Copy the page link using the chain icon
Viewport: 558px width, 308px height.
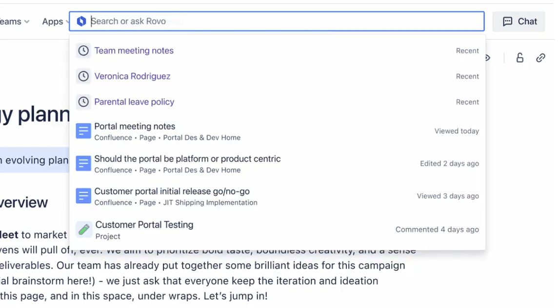[x=540, y=58]
